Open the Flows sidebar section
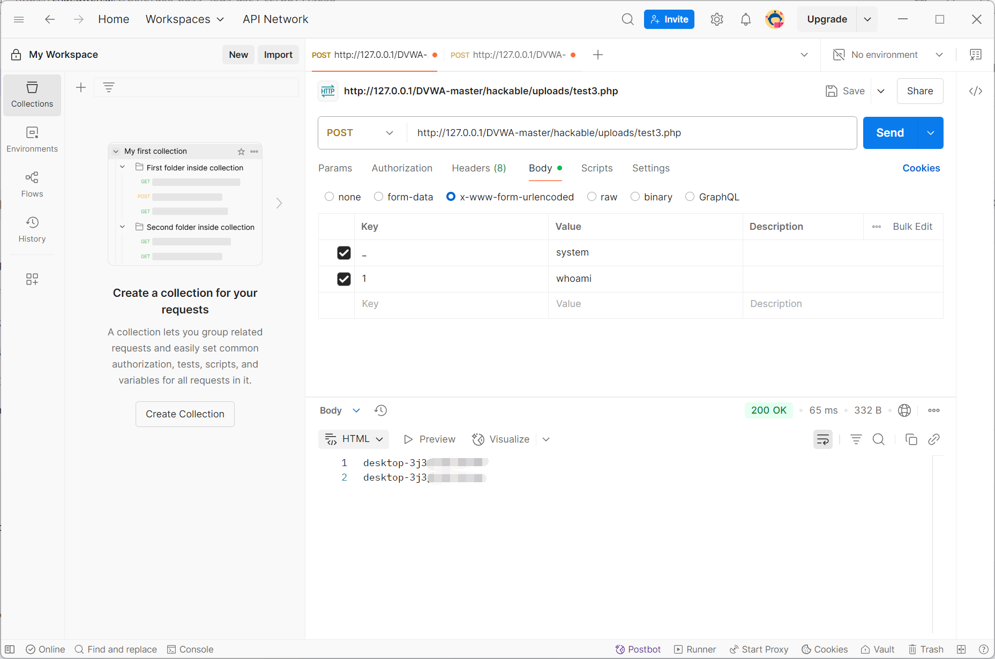This screenshot has width=995, height=659. click(32, 184)
